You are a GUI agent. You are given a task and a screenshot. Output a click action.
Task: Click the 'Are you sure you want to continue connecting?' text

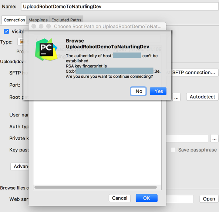(x=109, y=76)
